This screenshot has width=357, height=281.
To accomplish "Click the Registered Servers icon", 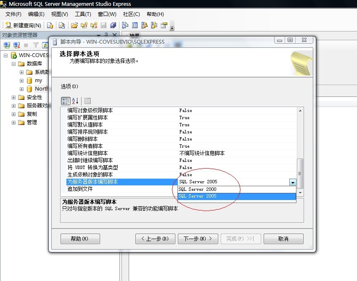I will (125, 25).
